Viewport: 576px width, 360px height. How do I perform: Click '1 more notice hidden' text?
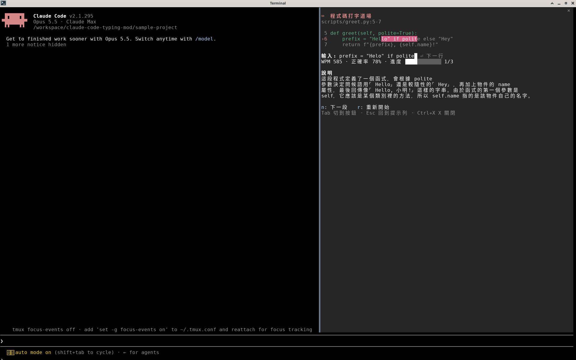36,45
